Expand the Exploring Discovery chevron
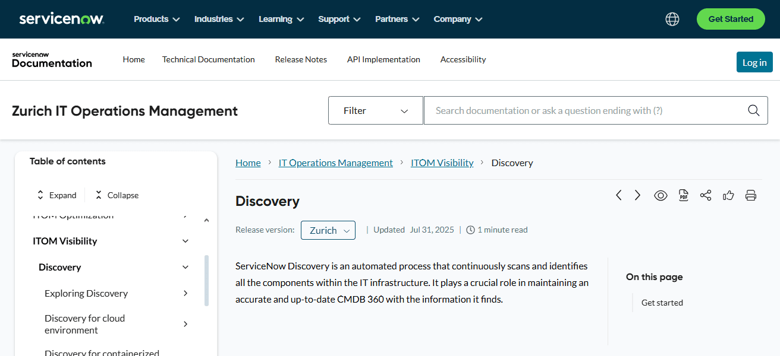Viewport: 780px width, 356px height. click(x=185, y=293)
